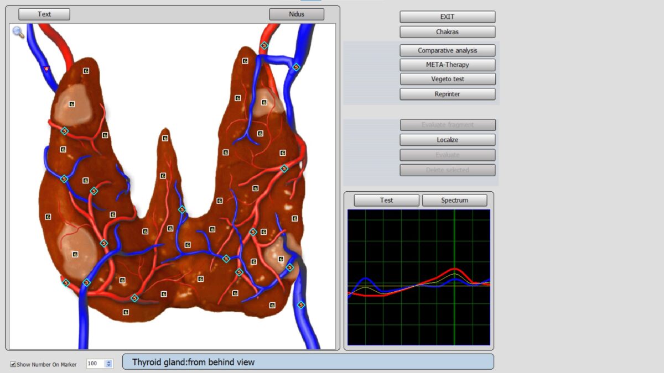The width and height of the screenshot is (664, 373).
Task: Click marker 6 on the lower-left pale nodule
Action: (75, 254)
